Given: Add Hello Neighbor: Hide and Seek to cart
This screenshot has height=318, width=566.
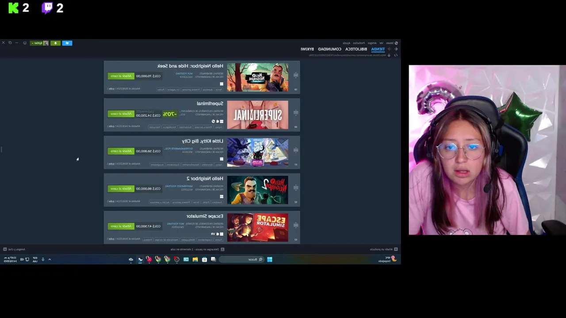Looking at the screenshot, I should [121, 76].
